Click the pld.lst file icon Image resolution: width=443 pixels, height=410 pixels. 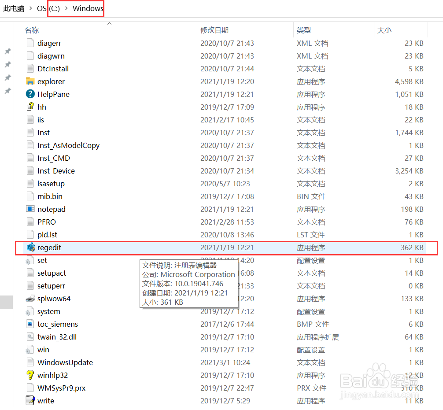click(30, 235)
